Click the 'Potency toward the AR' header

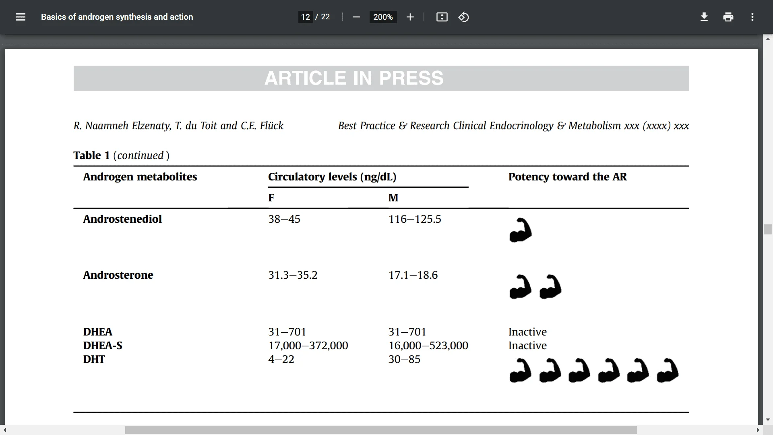pyautogui.click(x=568, y=177)
